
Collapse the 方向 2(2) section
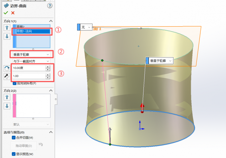pyautogui.click(x=51, y=90)
